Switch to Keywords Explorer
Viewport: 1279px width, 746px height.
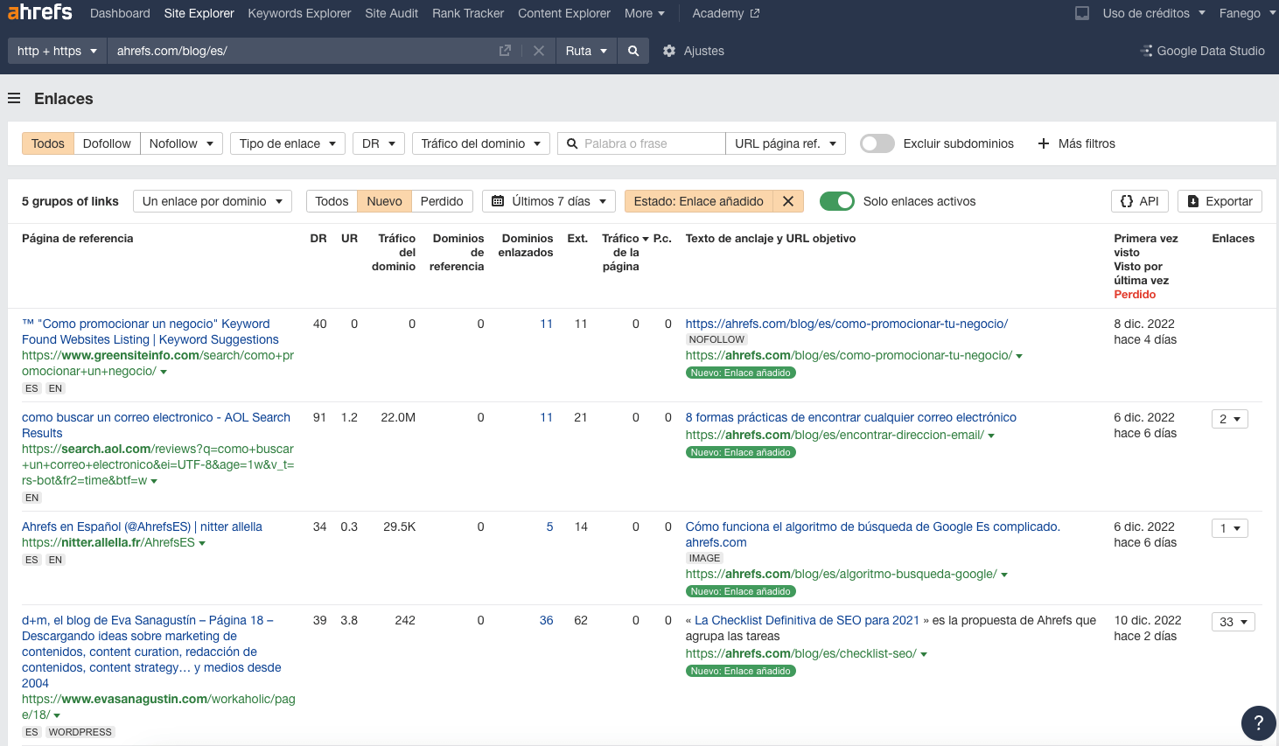pos(298,13)
